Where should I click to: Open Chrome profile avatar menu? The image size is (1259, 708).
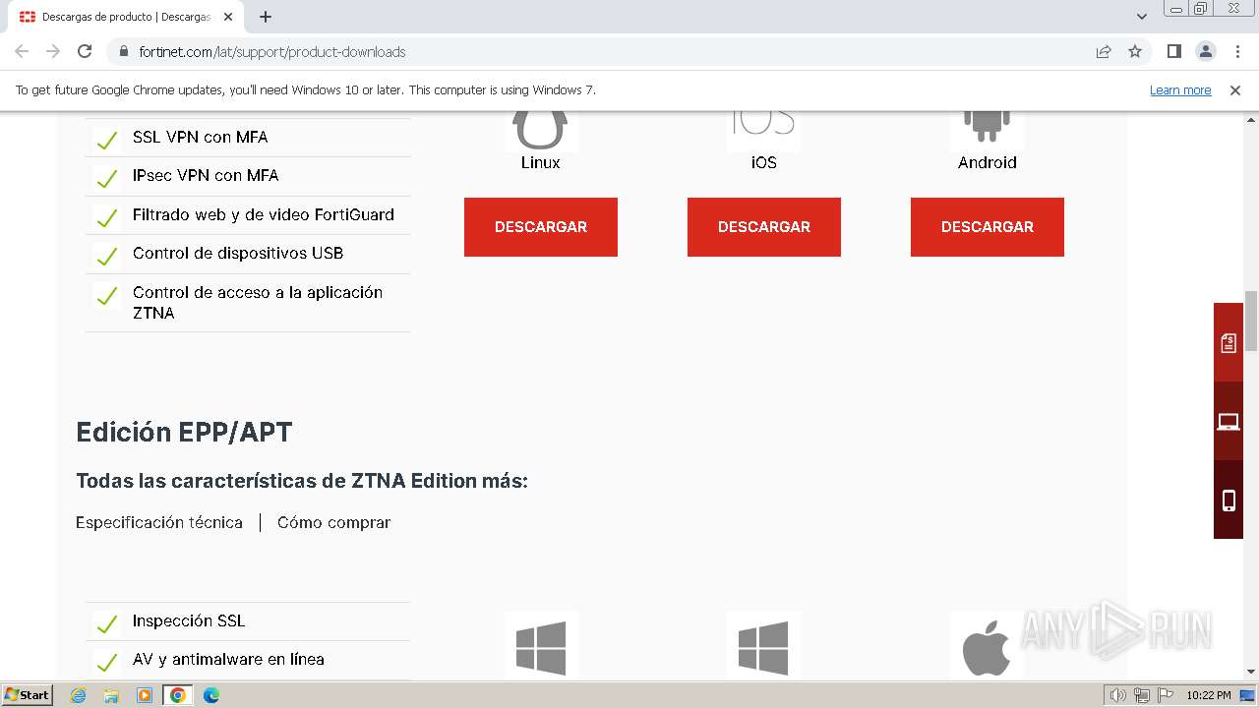point(1206,51)
